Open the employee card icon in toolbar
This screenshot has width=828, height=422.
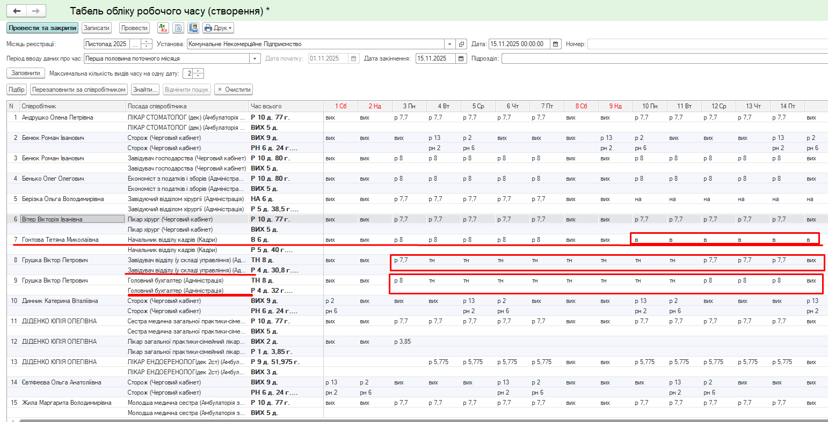coord(193,28)
